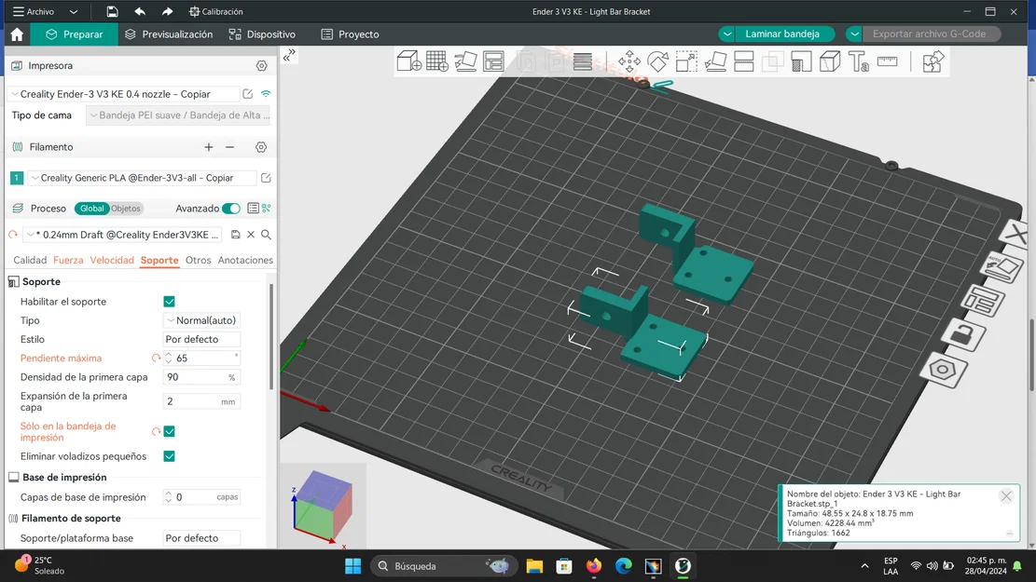Select the Move tool in toolbar
This screenshot has width=1036, height=582.
[629, 62]
